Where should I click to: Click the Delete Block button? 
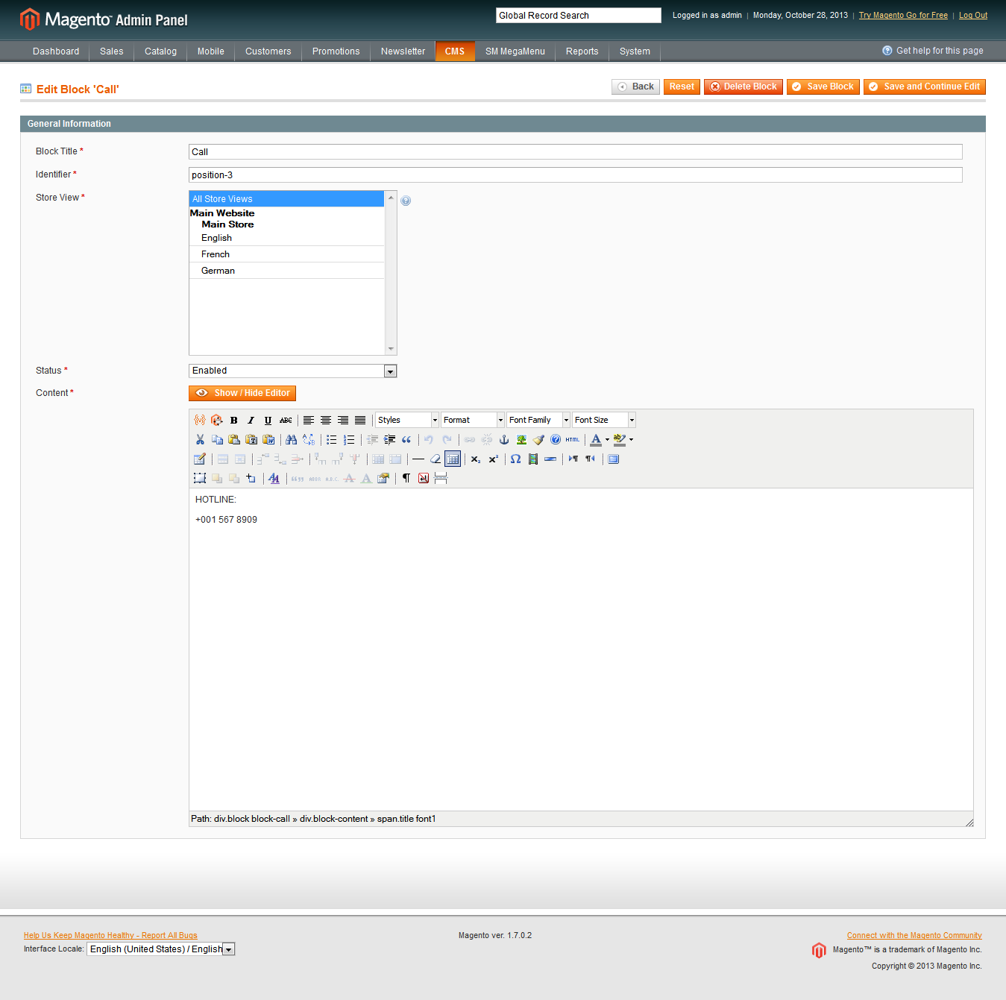(744, 87)
